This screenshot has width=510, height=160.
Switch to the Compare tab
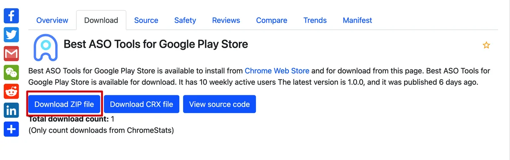[272, 20]
